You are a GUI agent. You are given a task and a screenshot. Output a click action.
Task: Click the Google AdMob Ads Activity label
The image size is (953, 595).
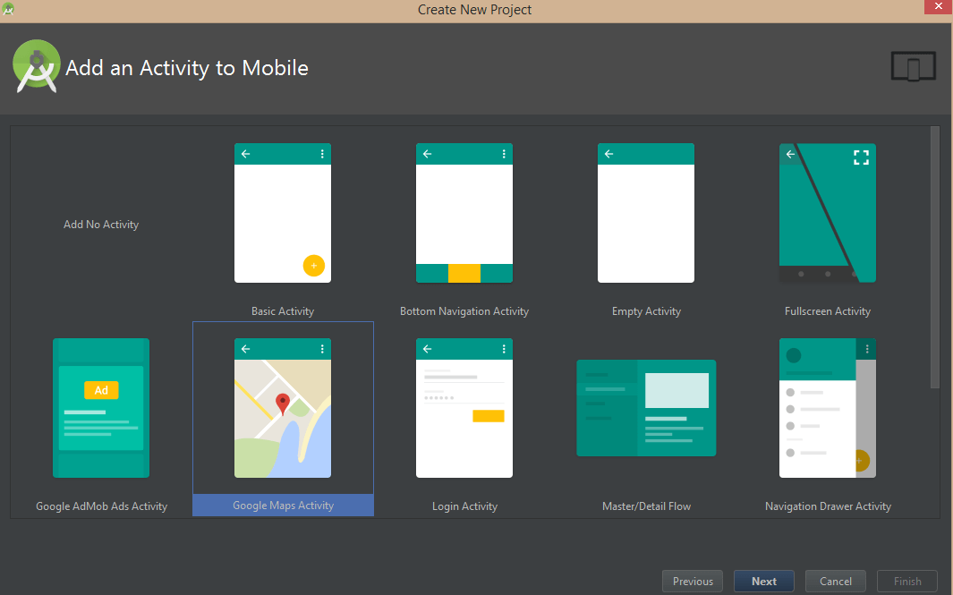tap(101, 506)
